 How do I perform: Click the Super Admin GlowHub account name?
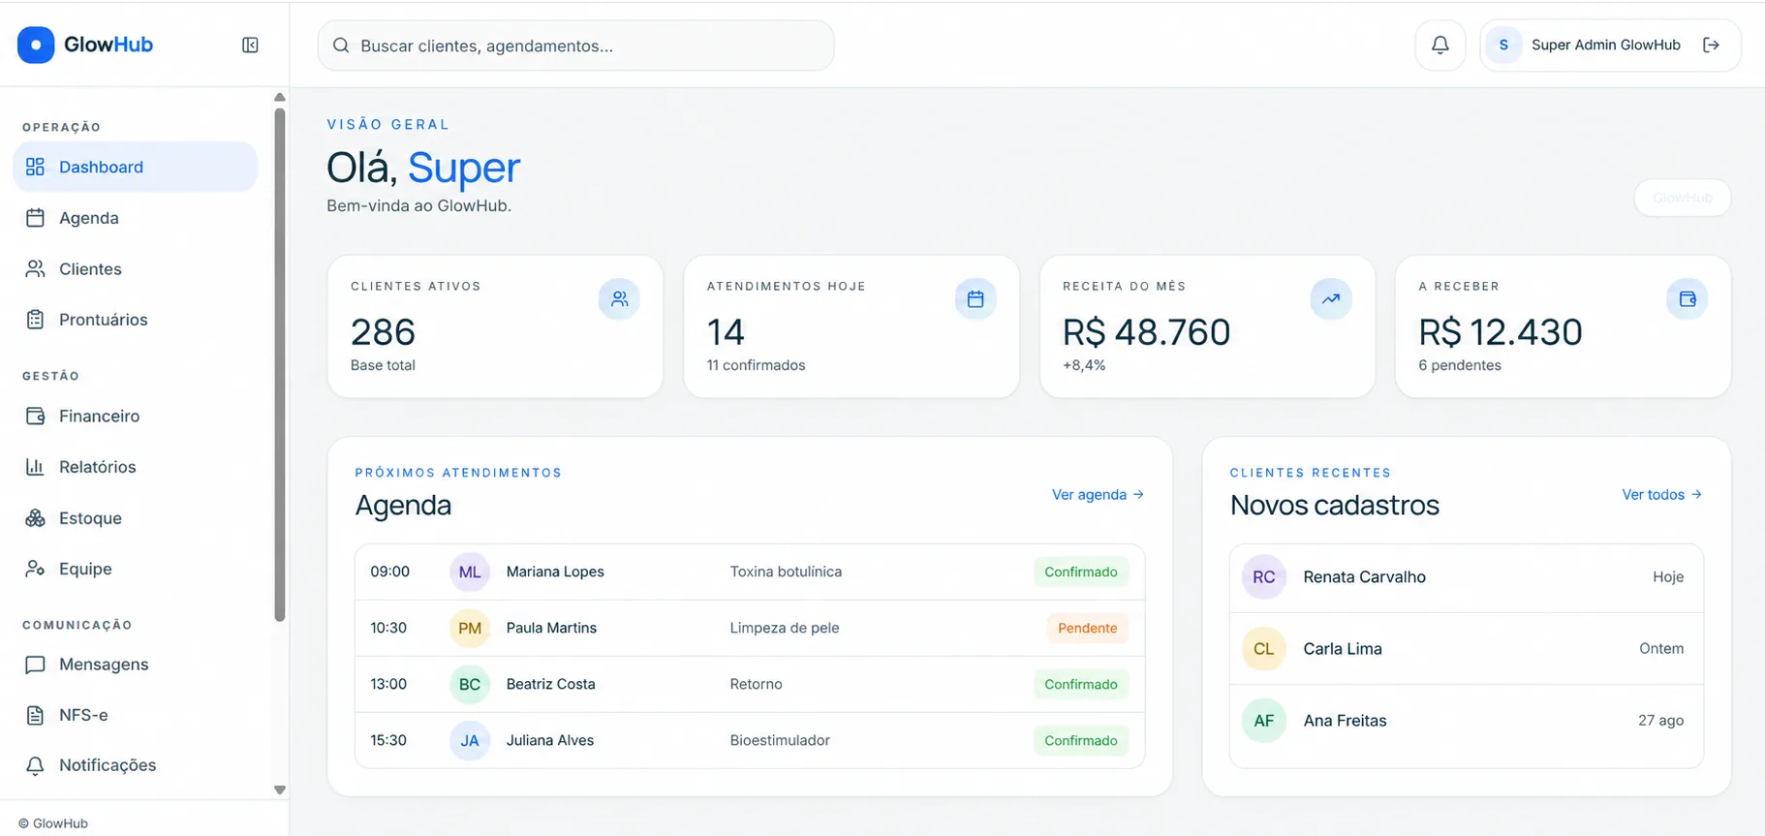click(x=1605, y=45)
